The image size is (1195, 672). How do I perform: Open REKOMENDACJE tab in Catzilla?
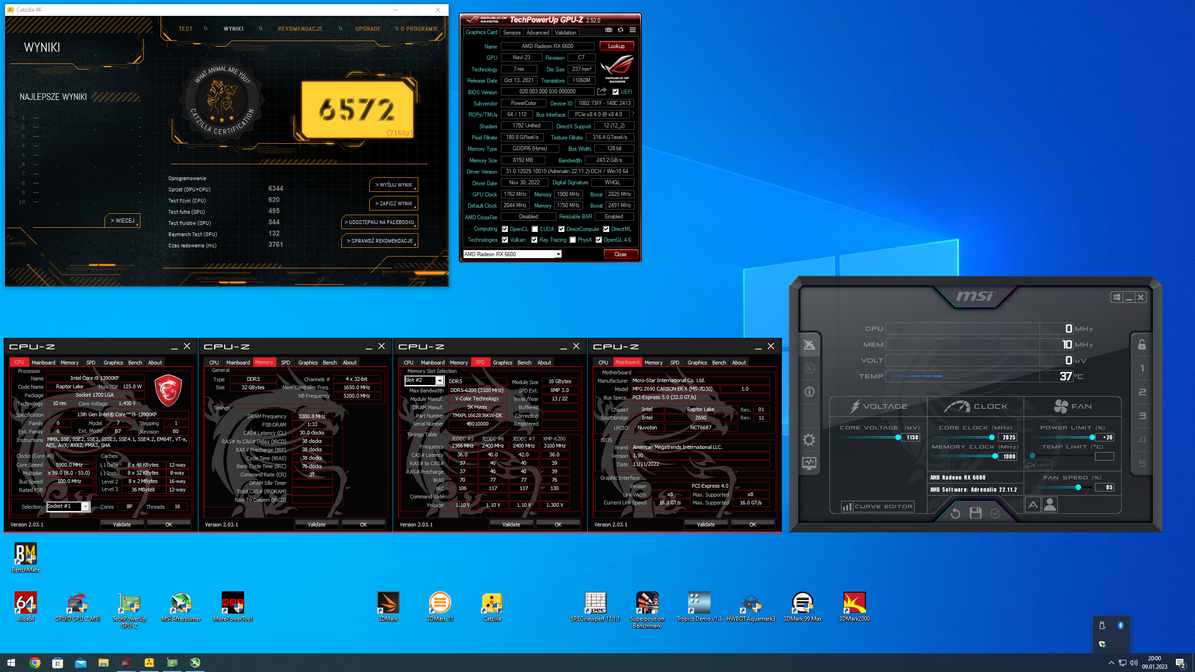[x=300, y=29]
